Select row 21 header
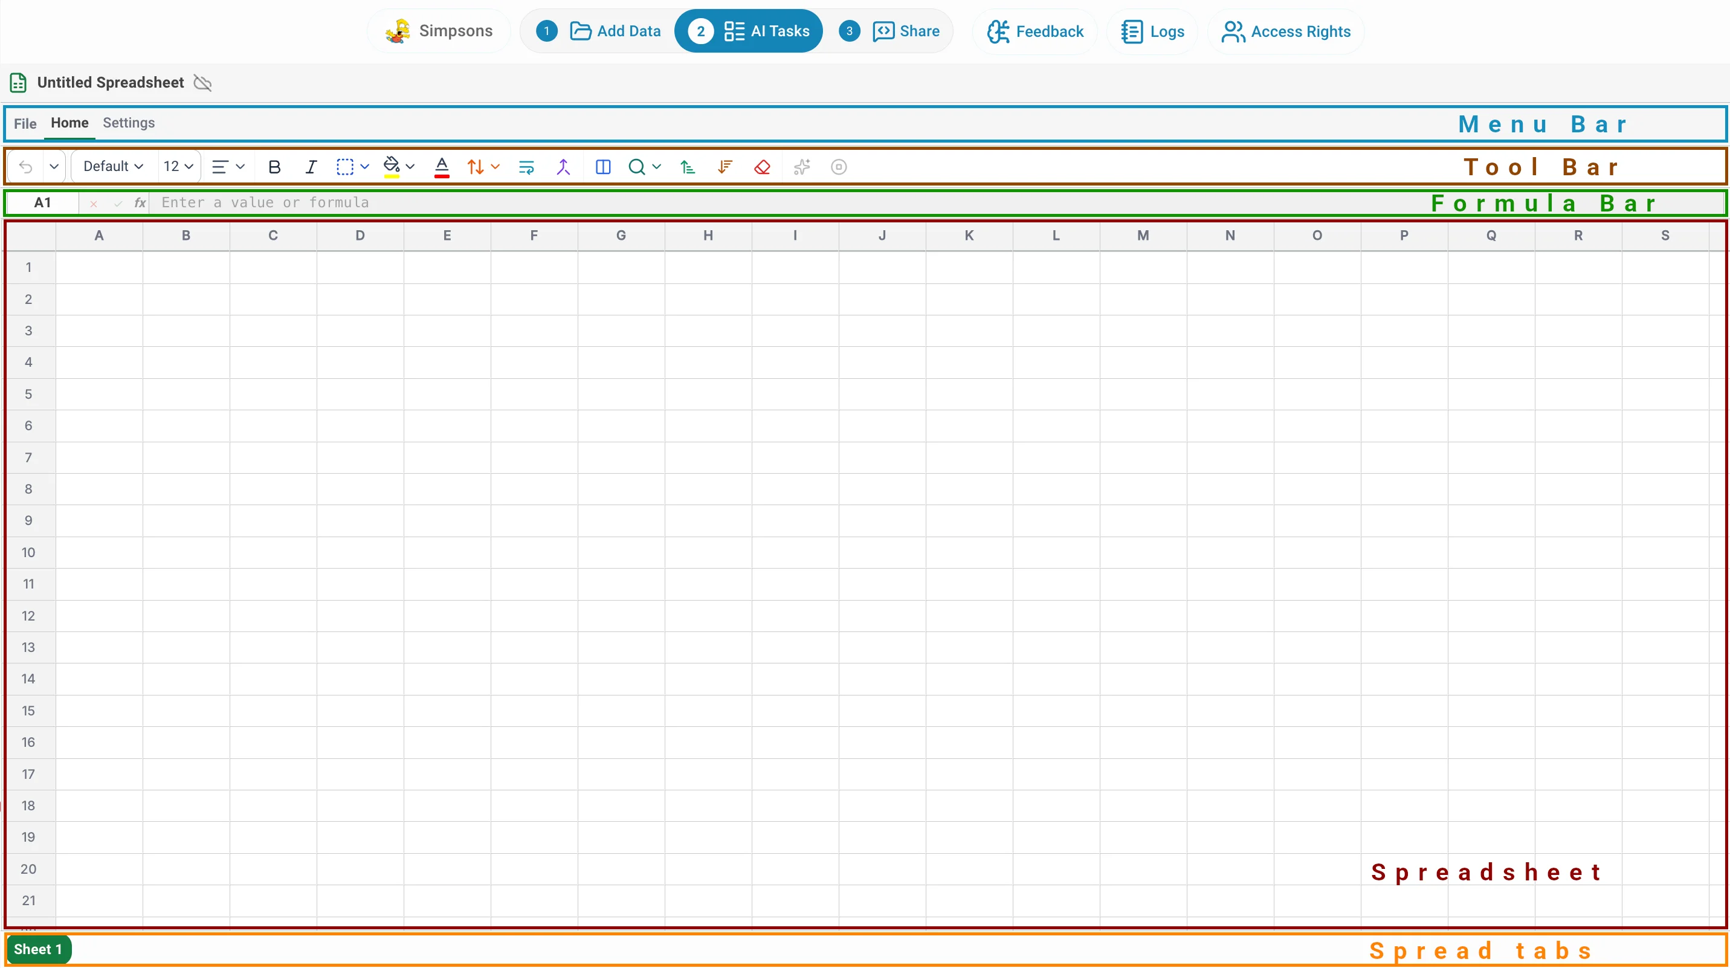The width and height of the screenshot is (1730, 968). (29, 900)
